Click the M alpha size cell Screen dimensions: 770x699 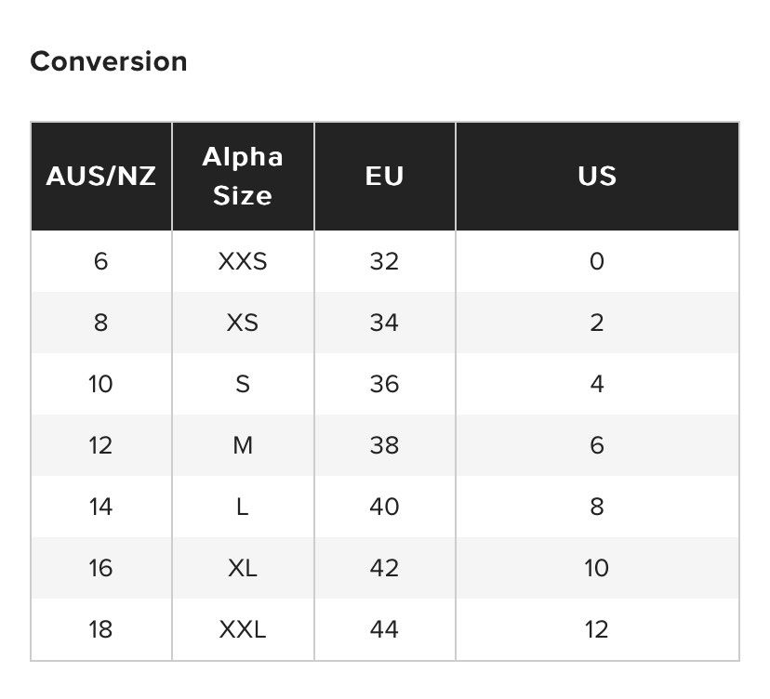coord(243,445)
